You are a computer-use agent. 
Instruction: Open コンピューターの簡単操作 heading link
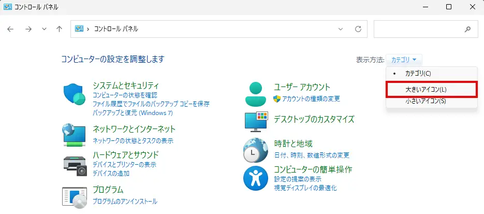point(313,169)
